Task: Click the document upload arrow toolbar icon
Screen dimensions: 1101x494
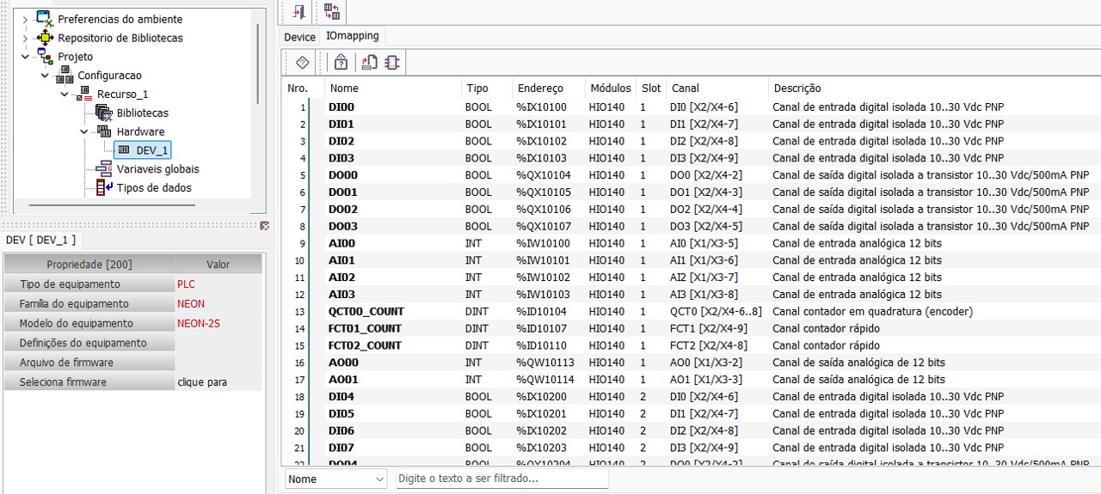Action: (369, 62)
